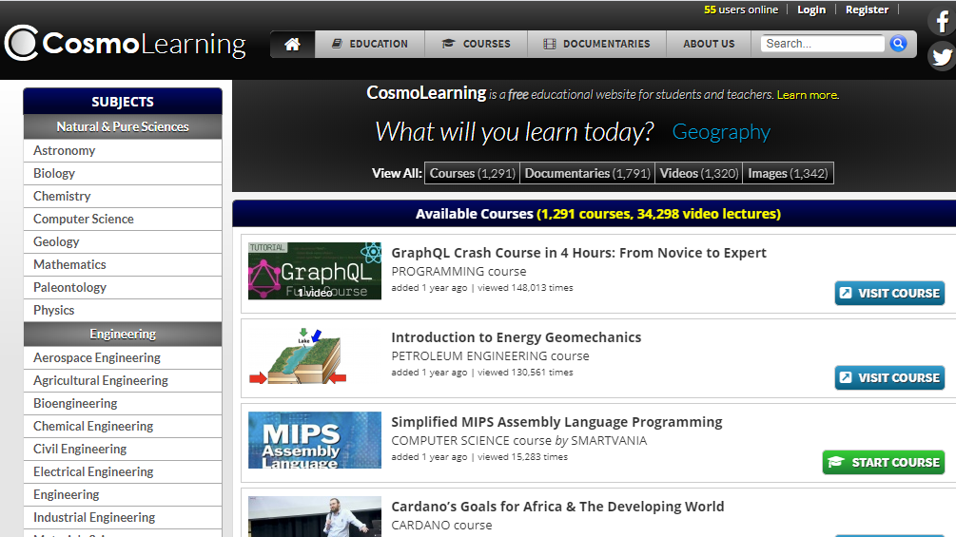
Task: Click the Login link
Action: pos(811,10)
